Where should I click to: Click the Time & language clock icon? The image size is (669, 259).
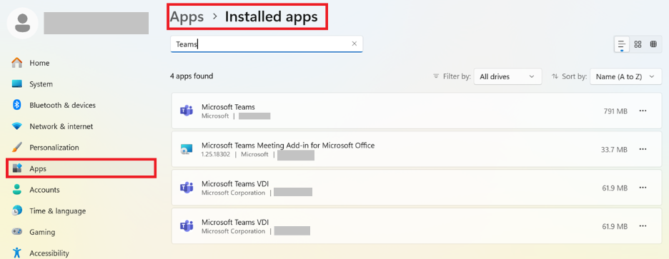[17, 211]
